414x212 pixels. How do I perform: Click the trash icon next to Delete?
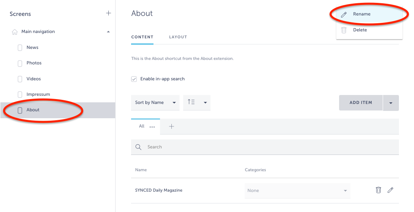coord(344,30)
